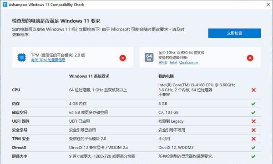The height and width of the screenshot is (164, 273).
Task: Click the Ashampoo app logo in title bar
Action: 5,5
